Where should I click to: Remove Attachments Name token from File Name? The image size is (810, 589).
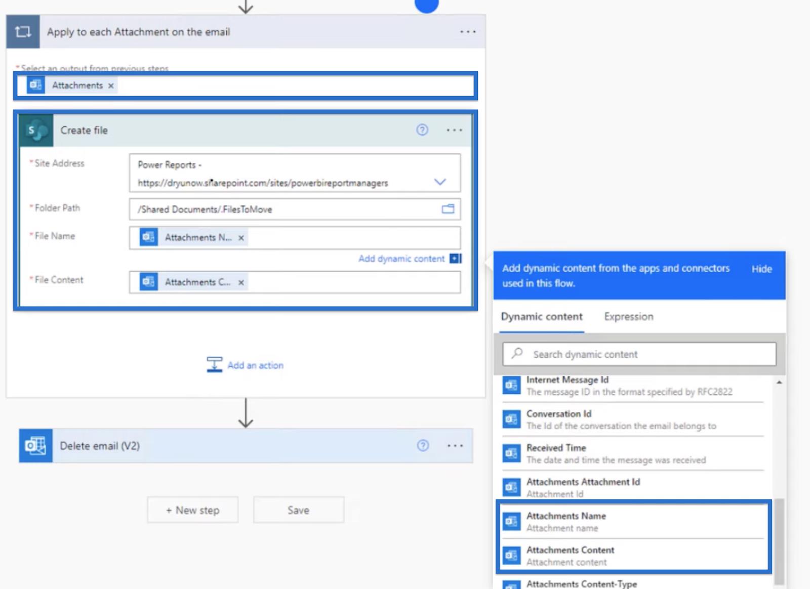click(241, 238)
